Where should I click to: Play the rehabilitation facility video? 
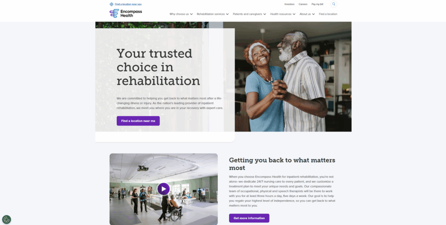(x=164, y=189)
